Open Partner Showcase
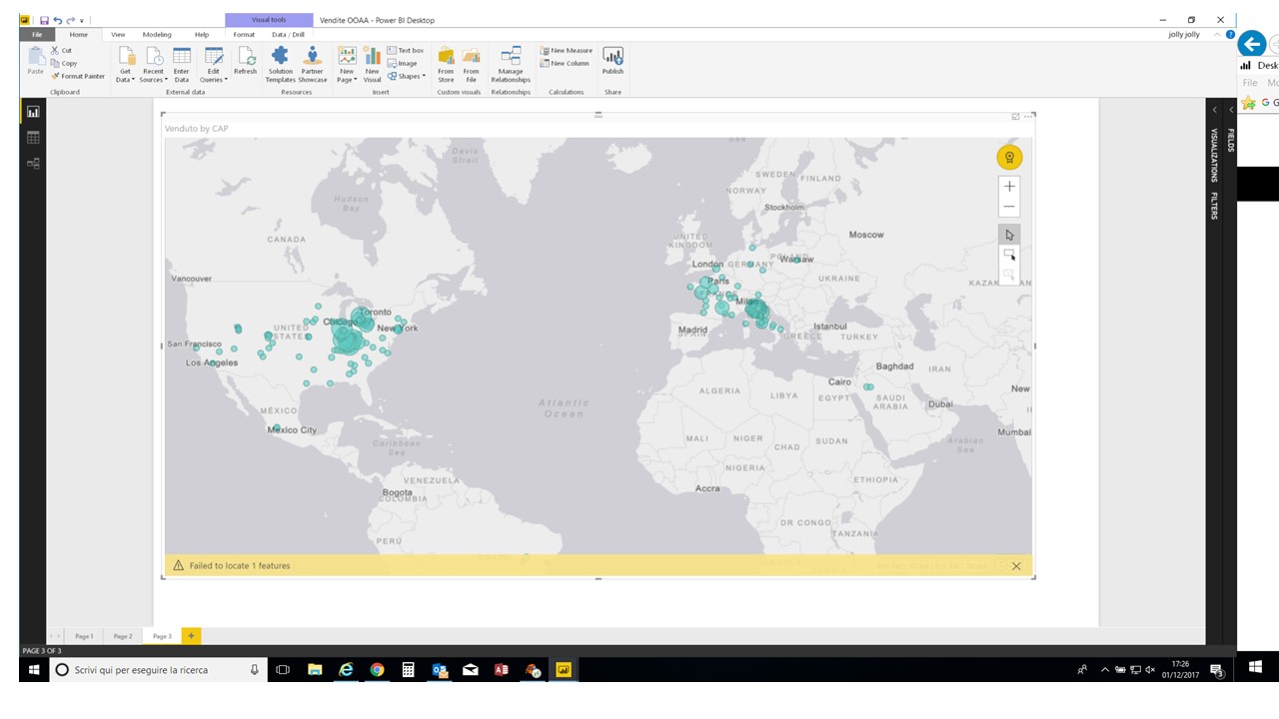1279x719 pixels. 313,65
